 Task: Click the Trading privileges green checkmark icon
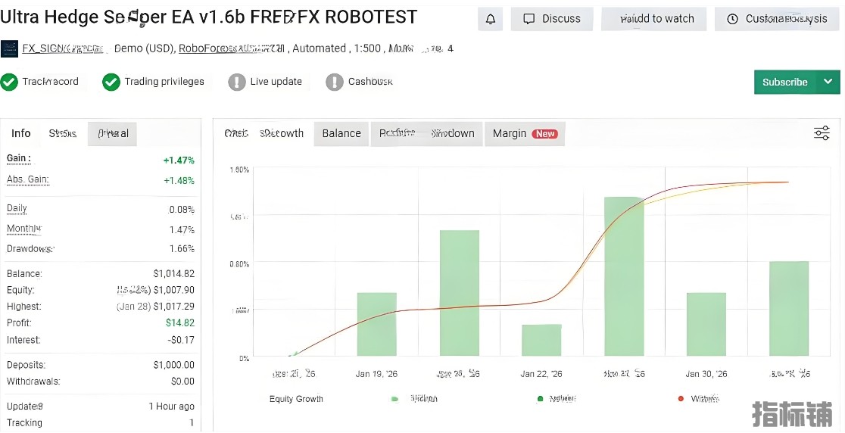click(111, 82)
